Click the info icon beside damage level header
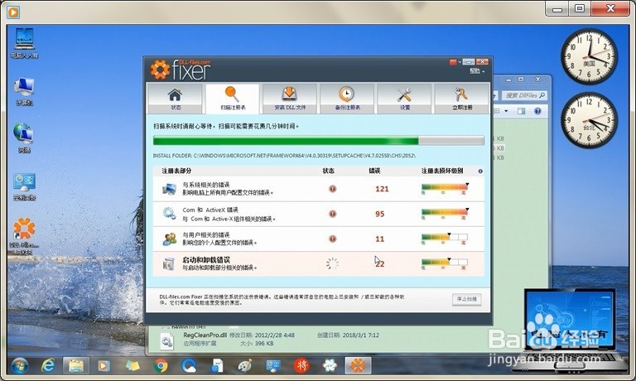This screenshot has height=381, width=636. [480, 171]
